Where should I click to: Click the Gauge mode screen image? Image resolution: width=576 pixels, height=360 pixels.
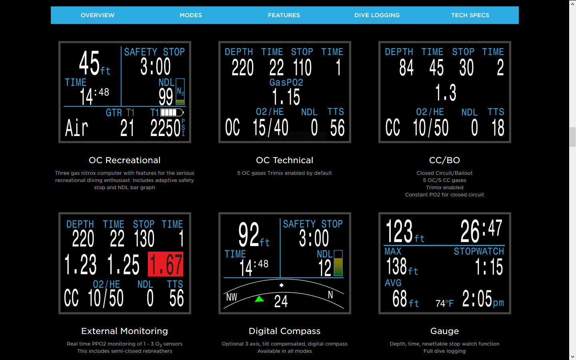[445, 263]
